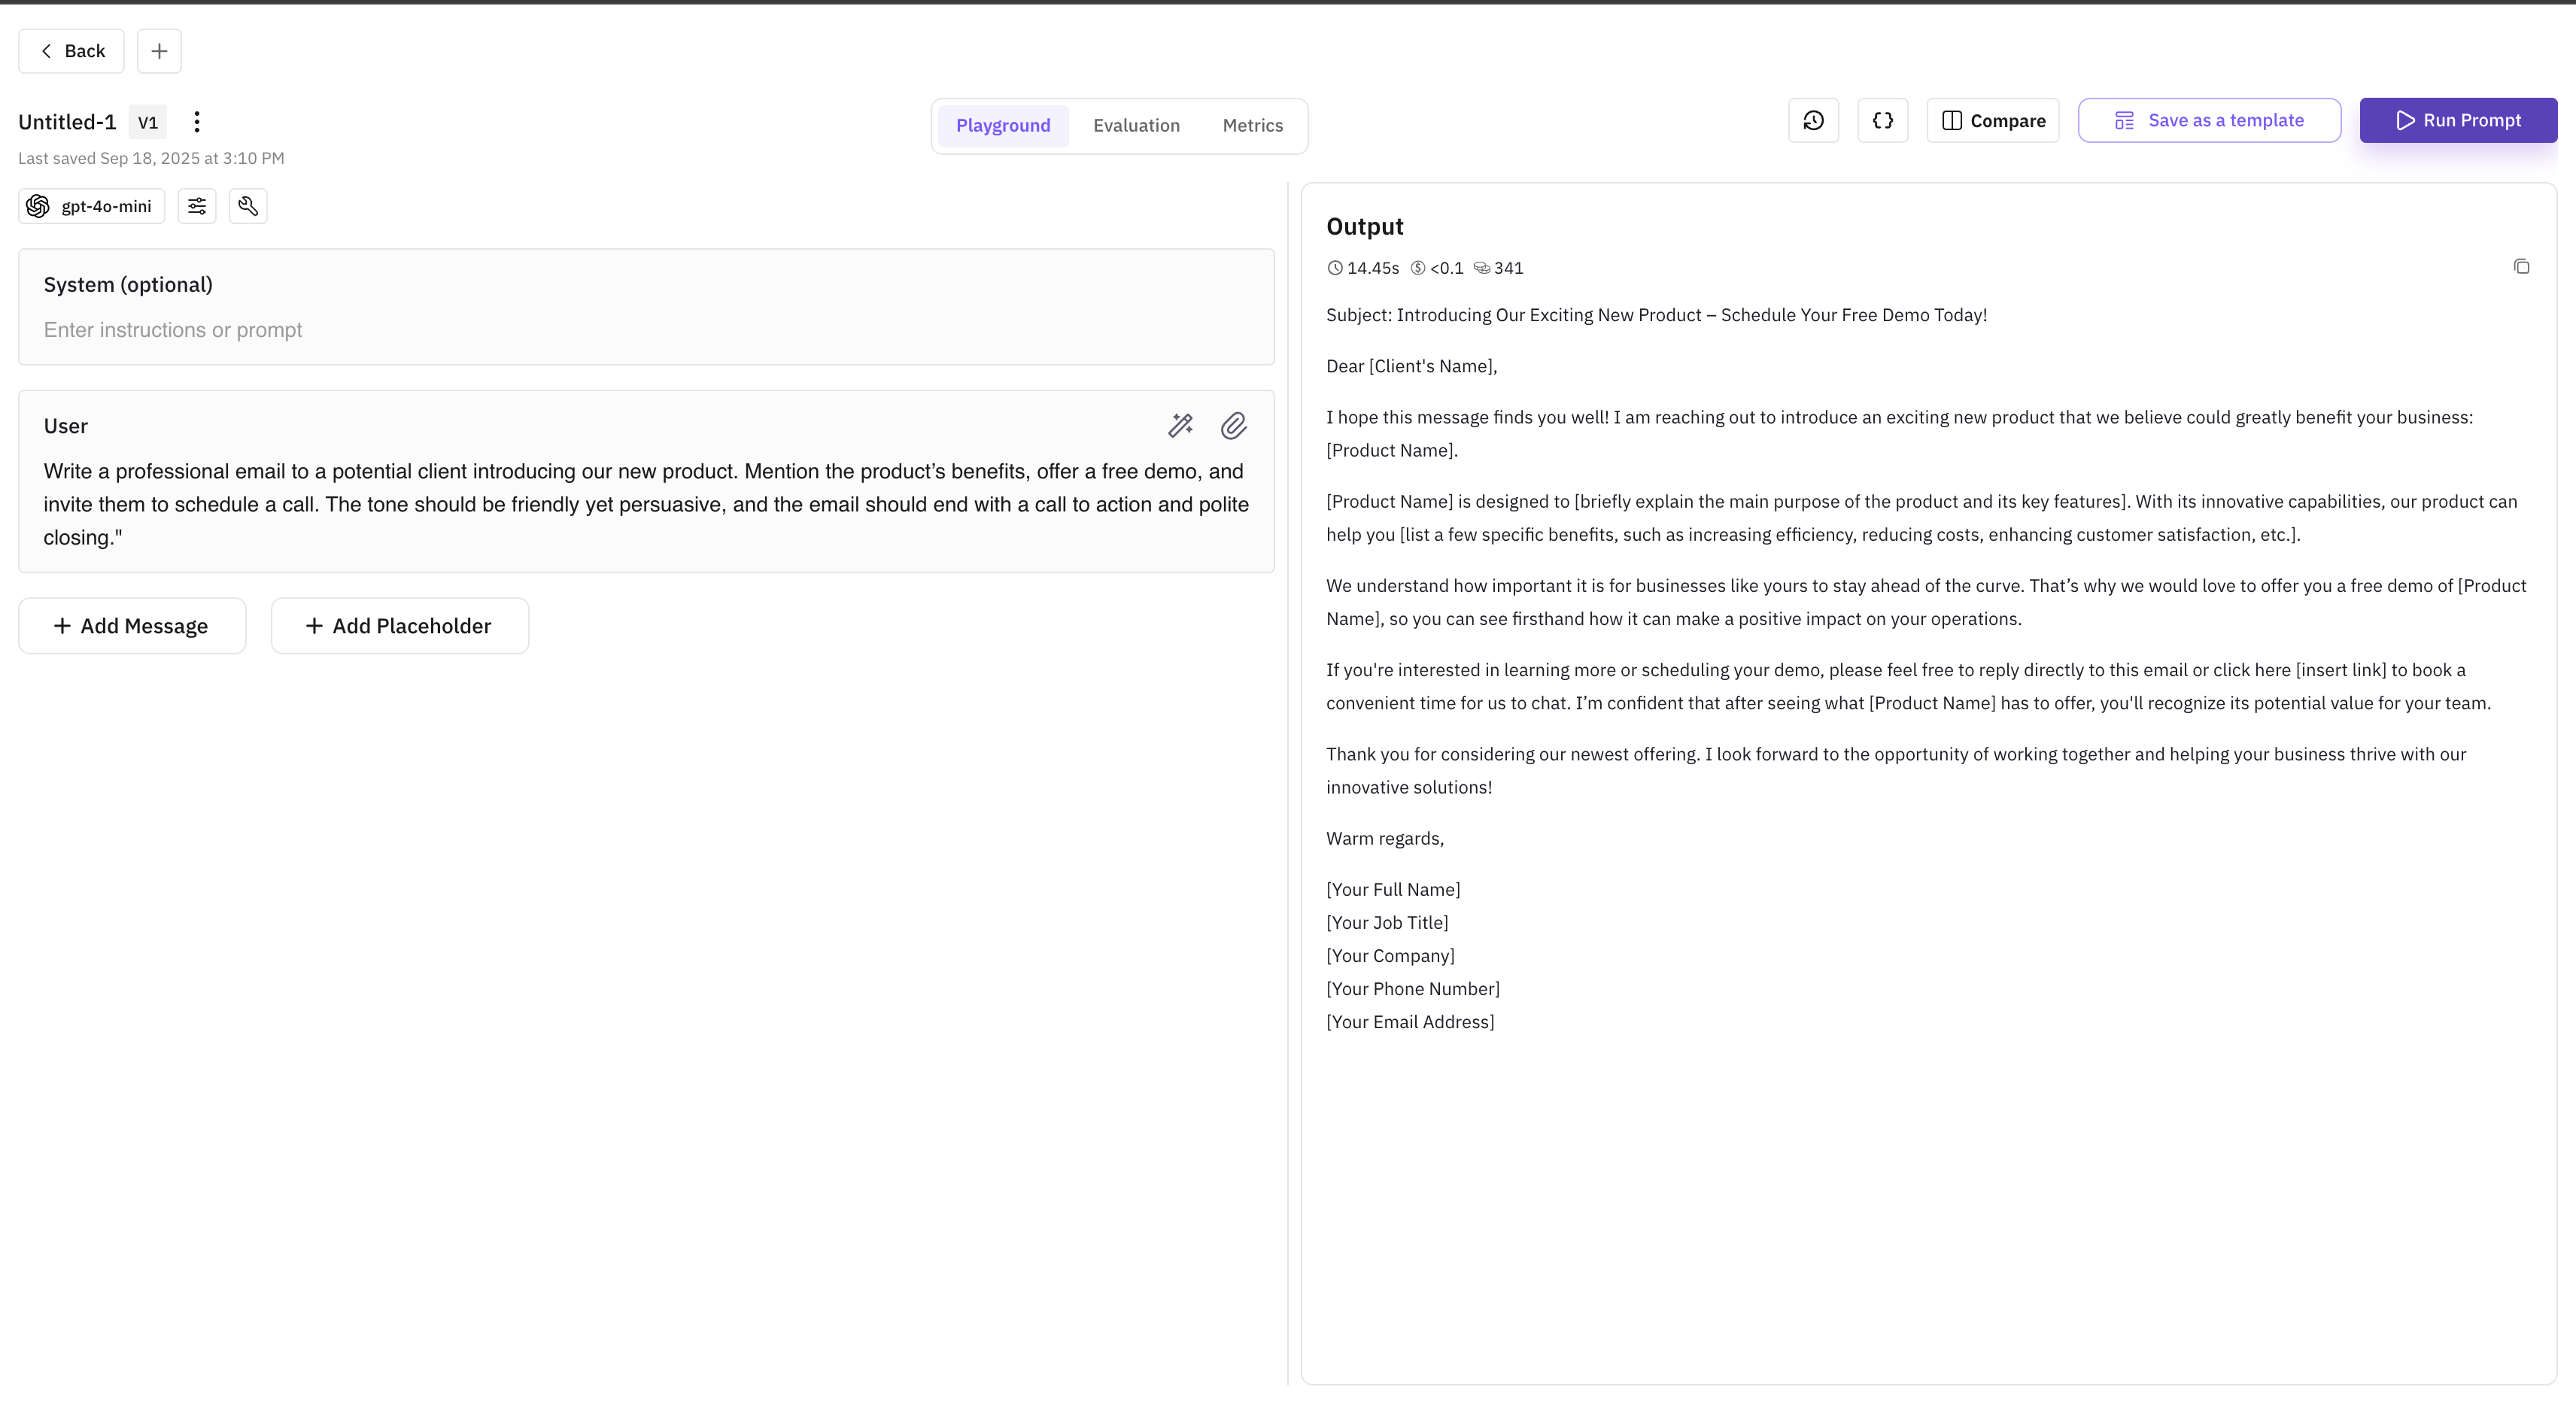Click the Add Message button

click(x=132, y=626)
